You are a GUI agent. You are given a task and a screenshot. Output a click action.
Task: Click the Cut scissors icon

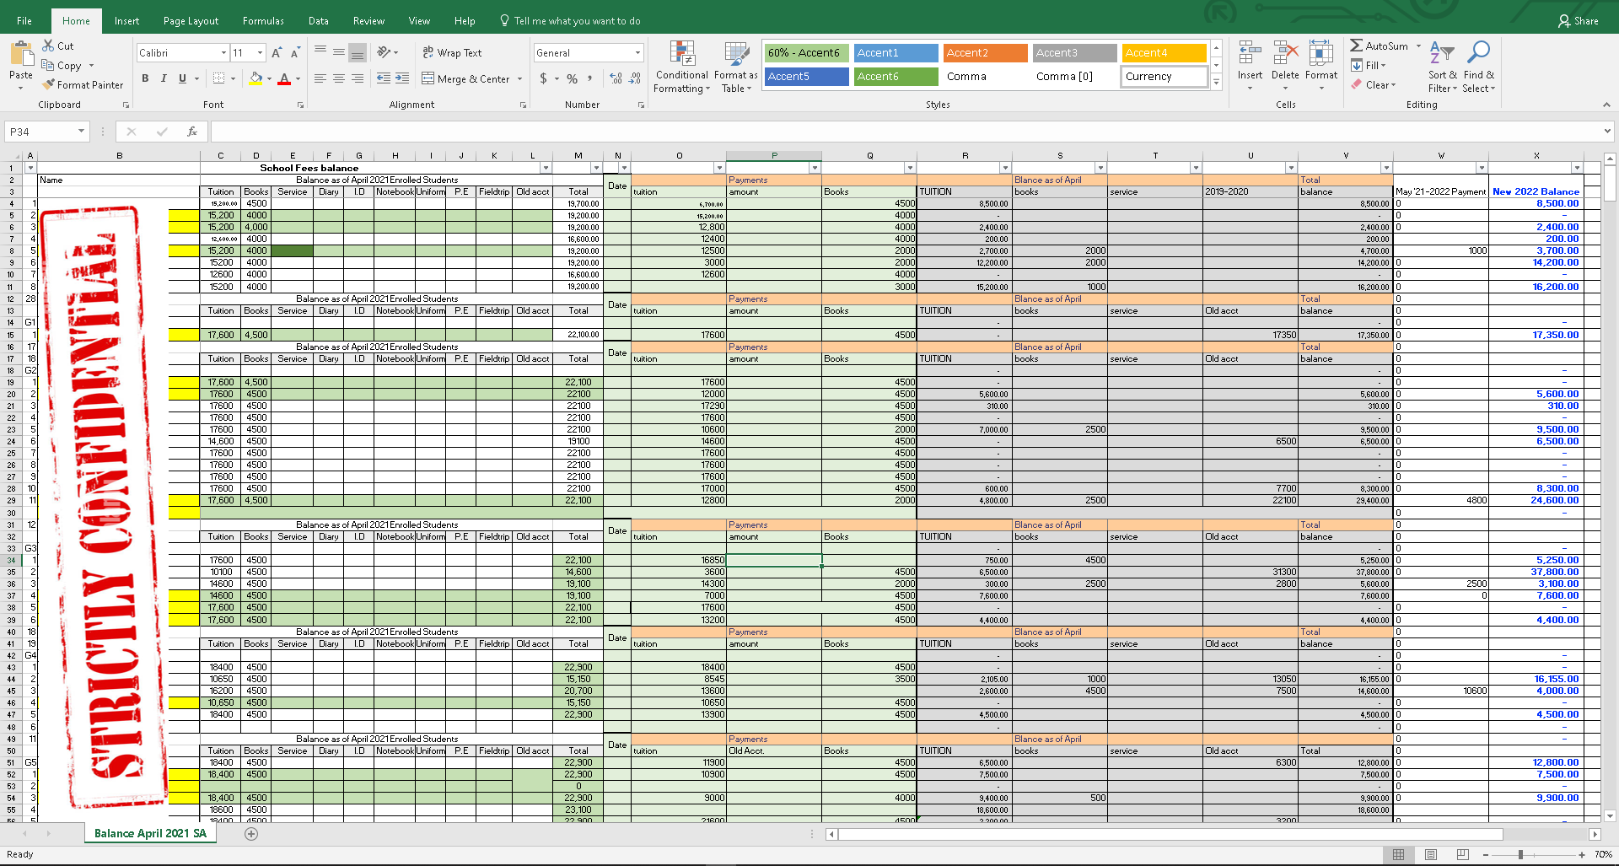(x=48, y=46)
